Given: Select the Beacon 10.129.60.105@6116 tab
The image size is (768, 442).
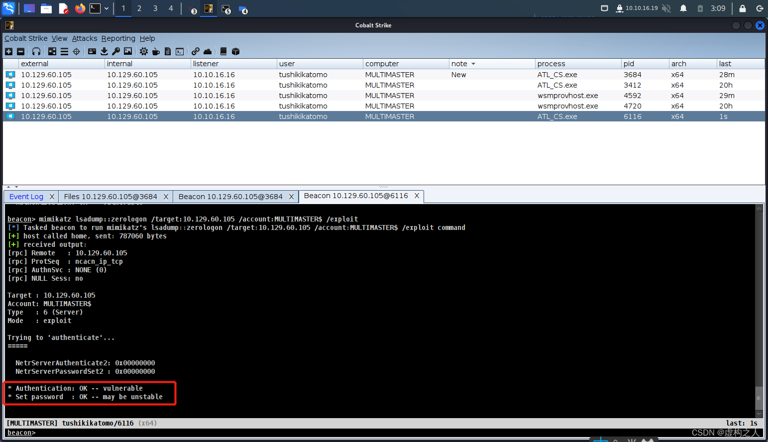Looking at the screenshot, I should pos(356,196).
